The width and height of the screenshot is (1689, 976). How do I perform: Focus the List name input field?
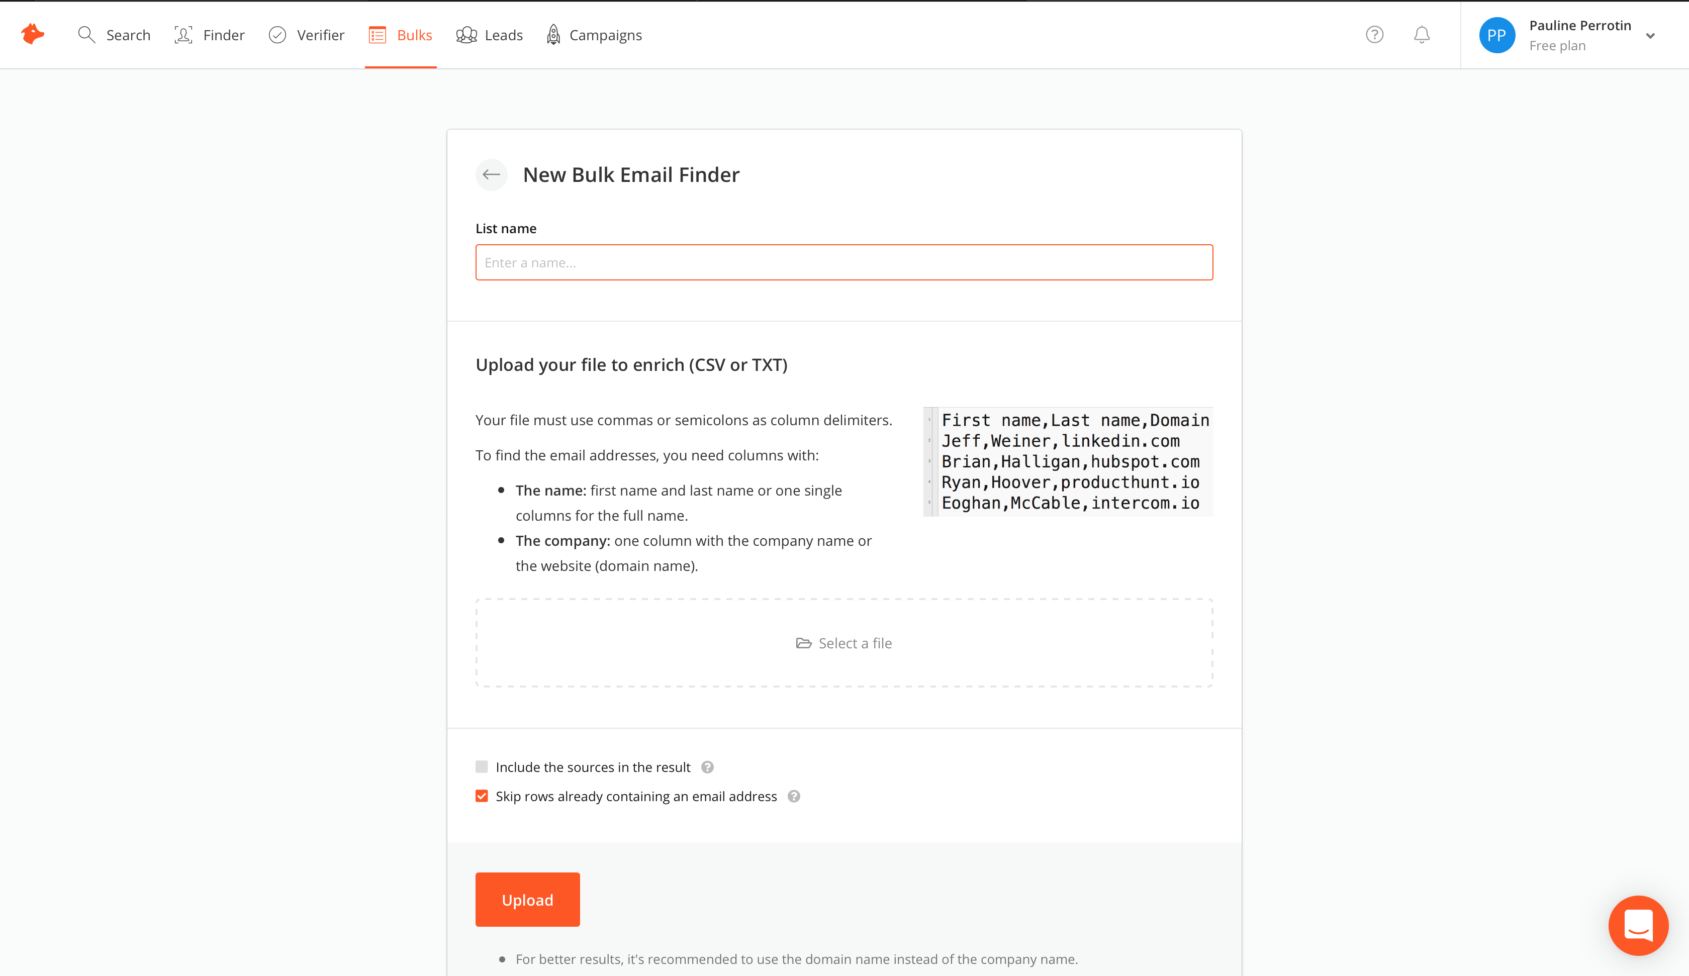tap(844, 263)
